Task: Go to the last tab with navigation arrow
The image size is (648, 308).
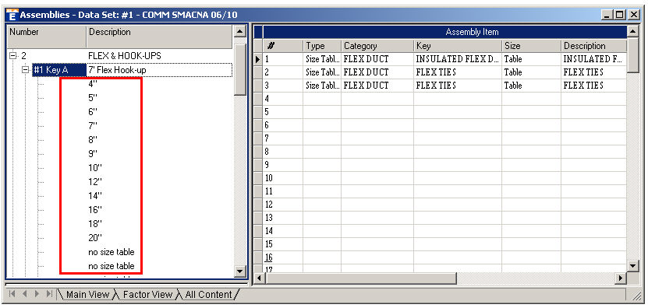Action: point(50,293)
